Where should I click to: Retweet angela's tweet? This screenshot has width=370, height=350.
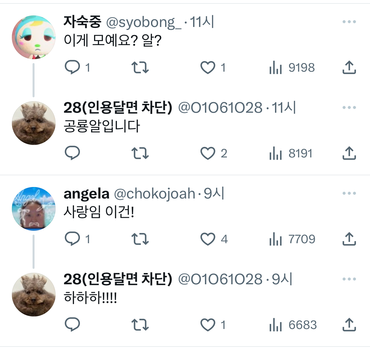pyautogui.click(x=140, y=239)
